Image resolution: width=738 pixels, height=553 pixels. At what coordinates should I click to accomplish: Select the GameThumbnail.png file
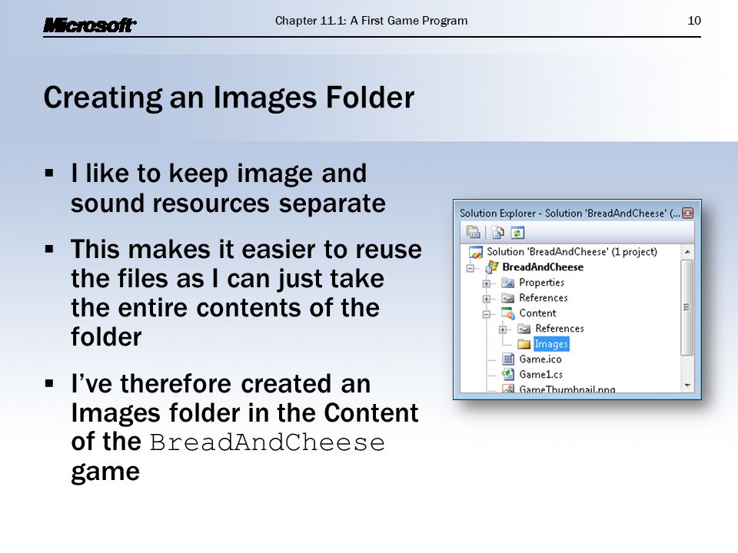tap(567, 389)
